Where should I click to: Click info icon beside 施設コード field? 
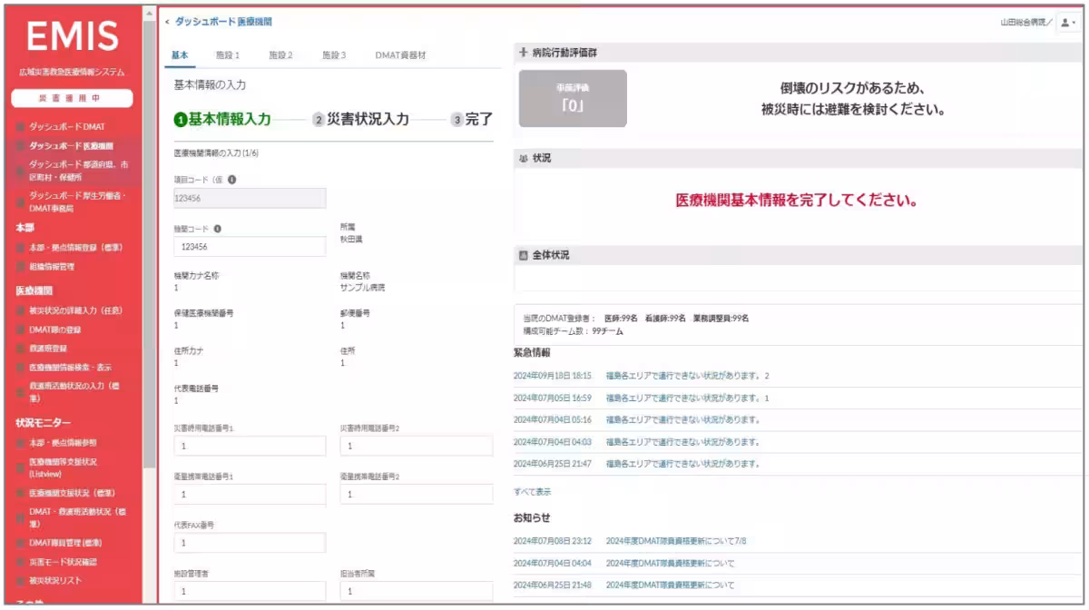(x=219, y=228)
